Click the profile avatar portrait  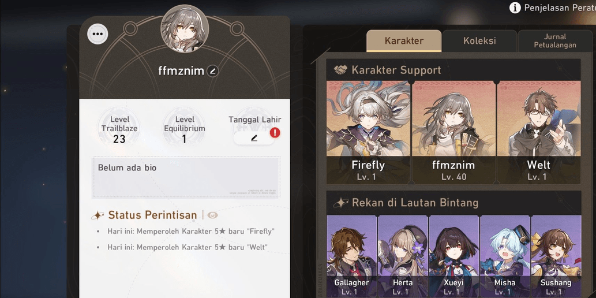click(185, 28)
